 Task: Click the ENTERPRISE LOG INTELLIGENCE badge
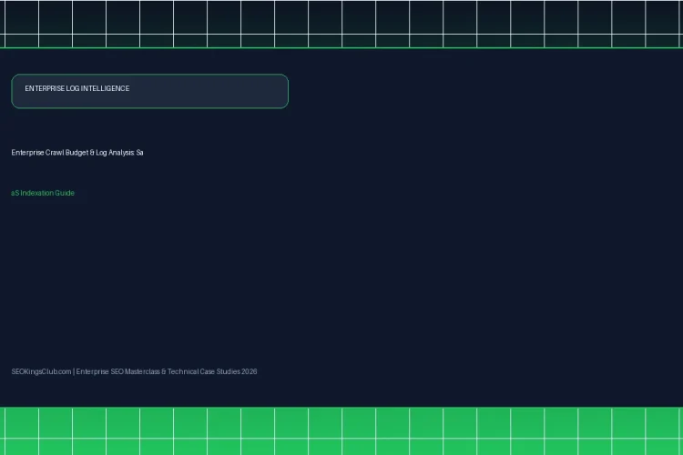pos(149,91)
